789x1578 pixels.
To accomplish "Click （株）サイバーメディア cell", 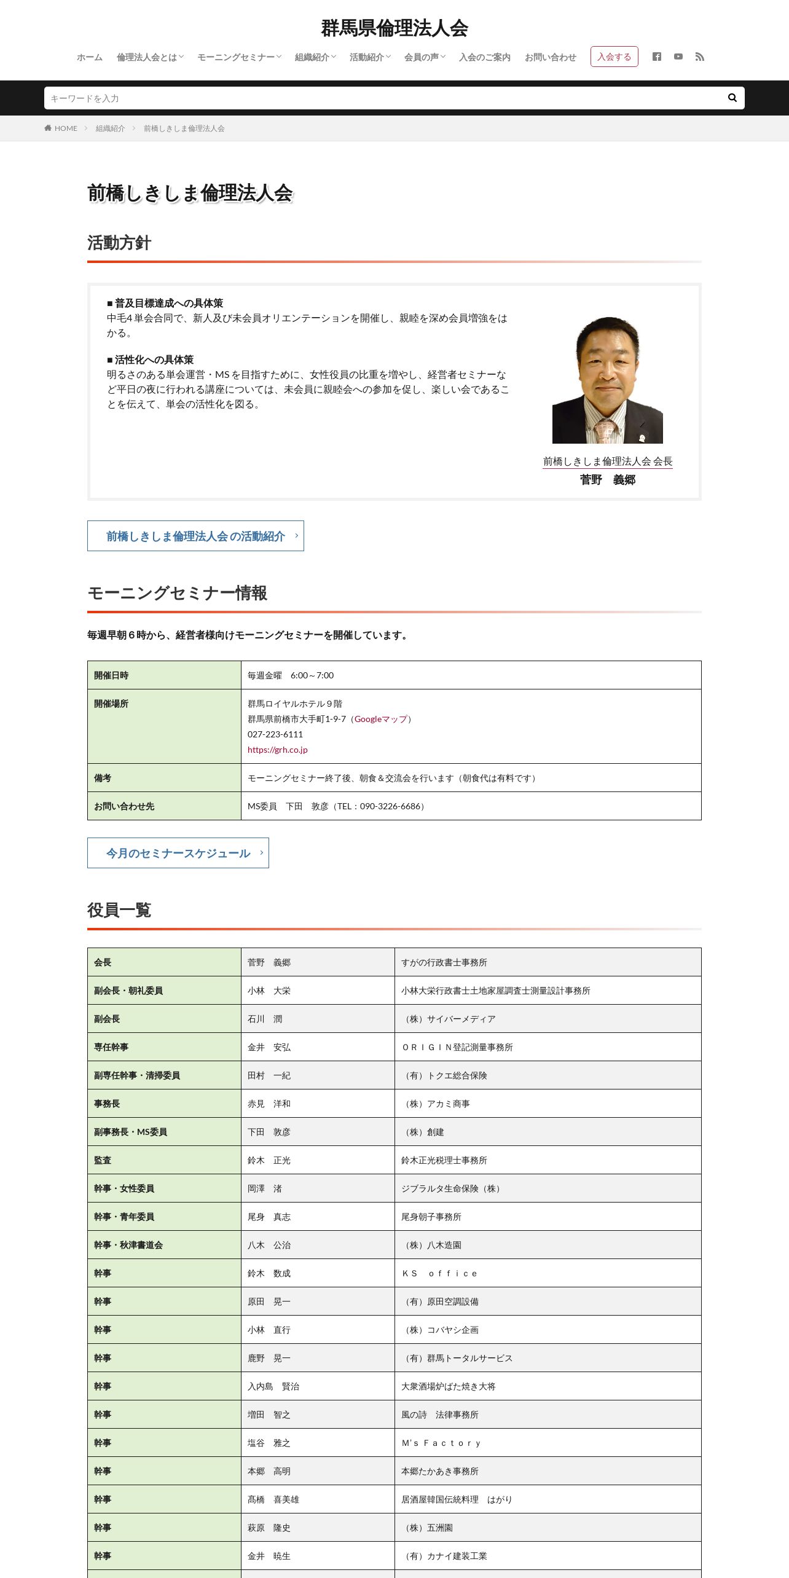I will pyautogui.click(x=548, y=1019).
